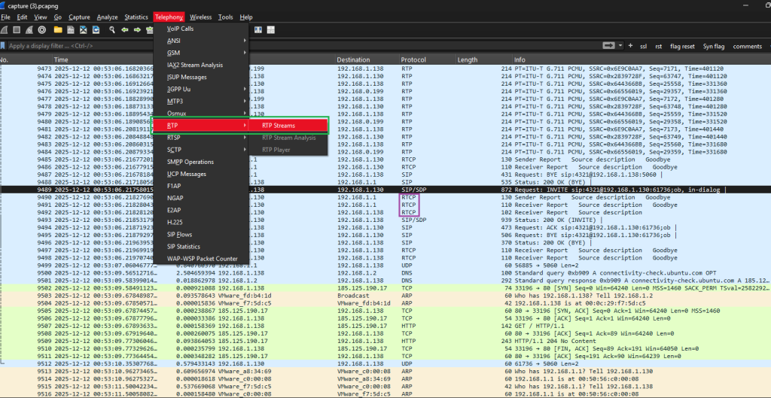
Task: Expand the 3GPP Uu submenu
Action: [x=200, y=89]
